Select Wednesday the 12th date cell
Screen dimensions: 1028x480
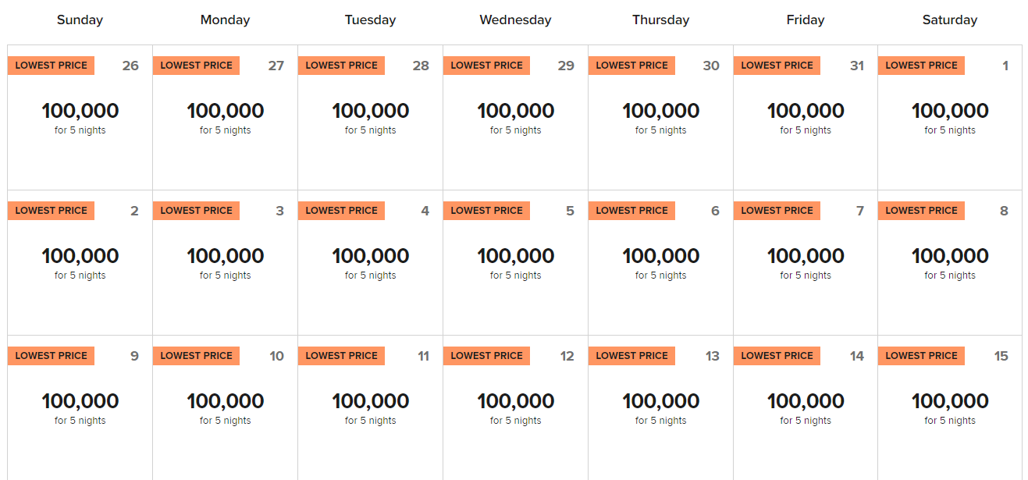tap(515, 407)
